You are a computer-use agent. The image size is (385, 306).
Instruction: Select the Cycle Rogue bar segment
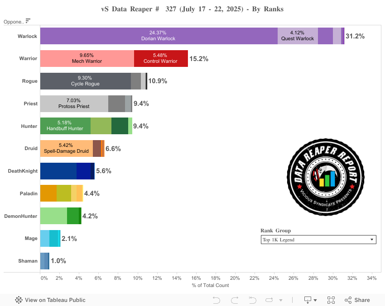[x=85, y=81]
